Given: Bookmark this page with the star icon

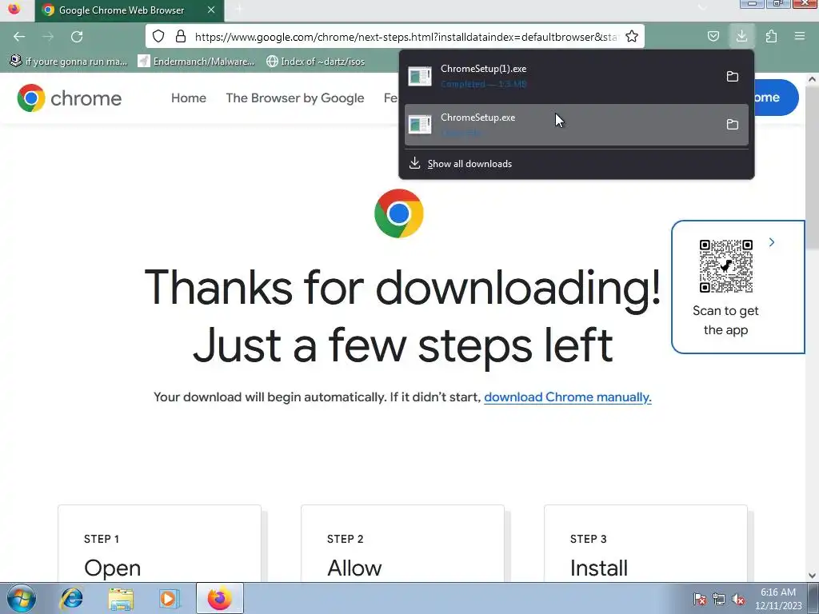Looking at the screenshot, I should [632, 37].
